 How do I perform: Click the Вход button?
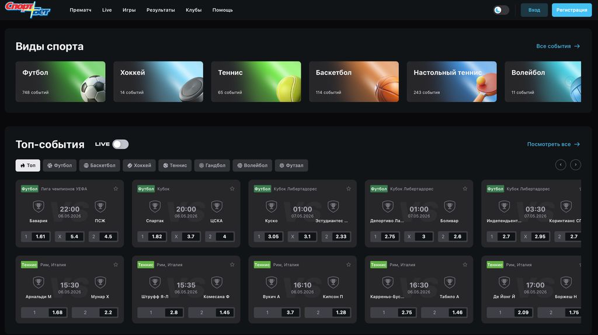point(534,10)
